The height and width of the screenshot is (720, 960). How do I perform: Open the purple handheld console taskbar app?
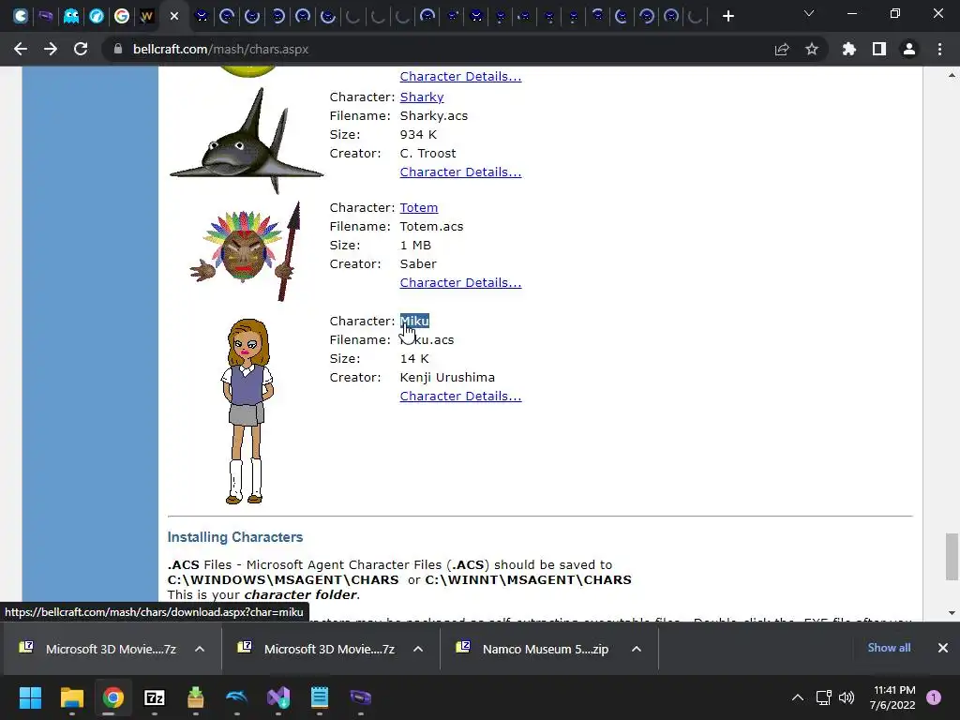point(361,697)
